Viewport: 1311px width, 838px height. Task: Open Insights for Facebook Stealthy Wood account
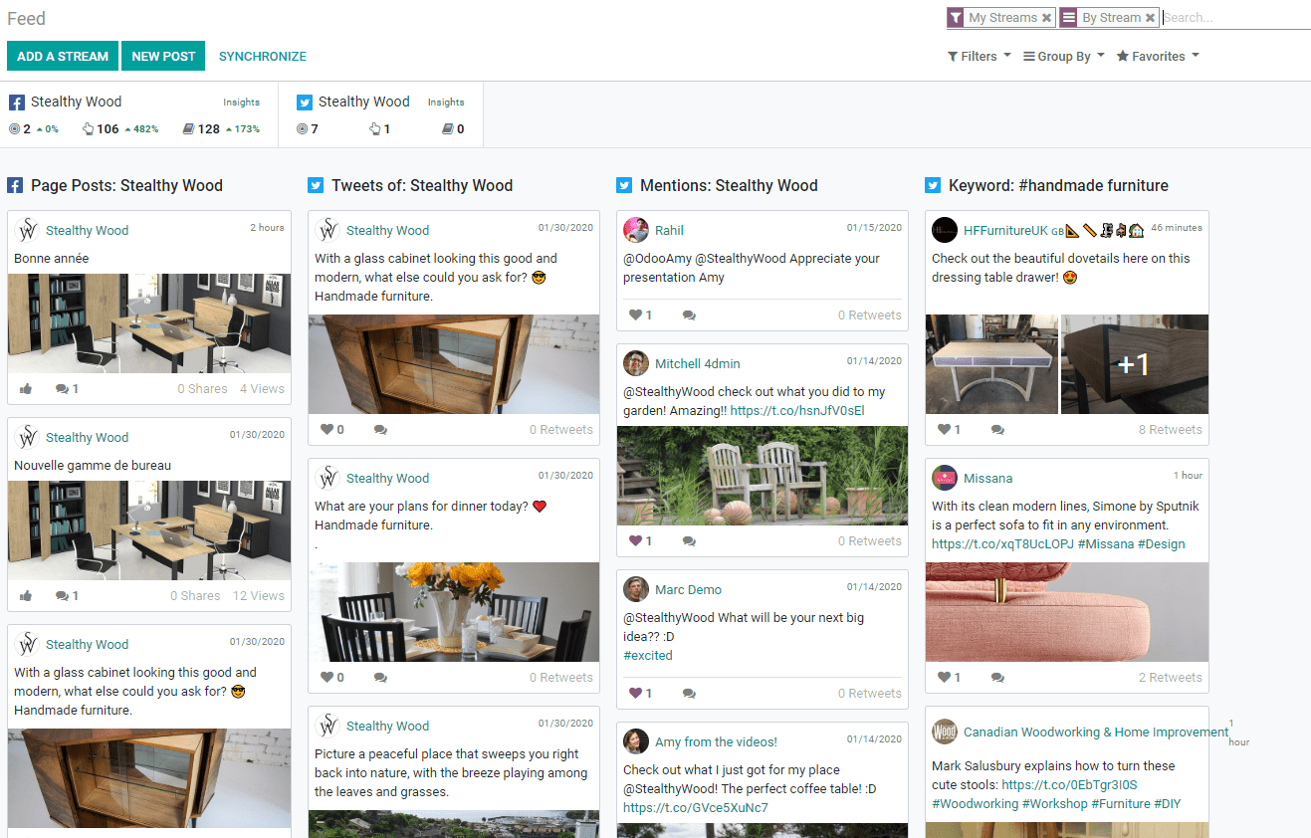(241, 103)
